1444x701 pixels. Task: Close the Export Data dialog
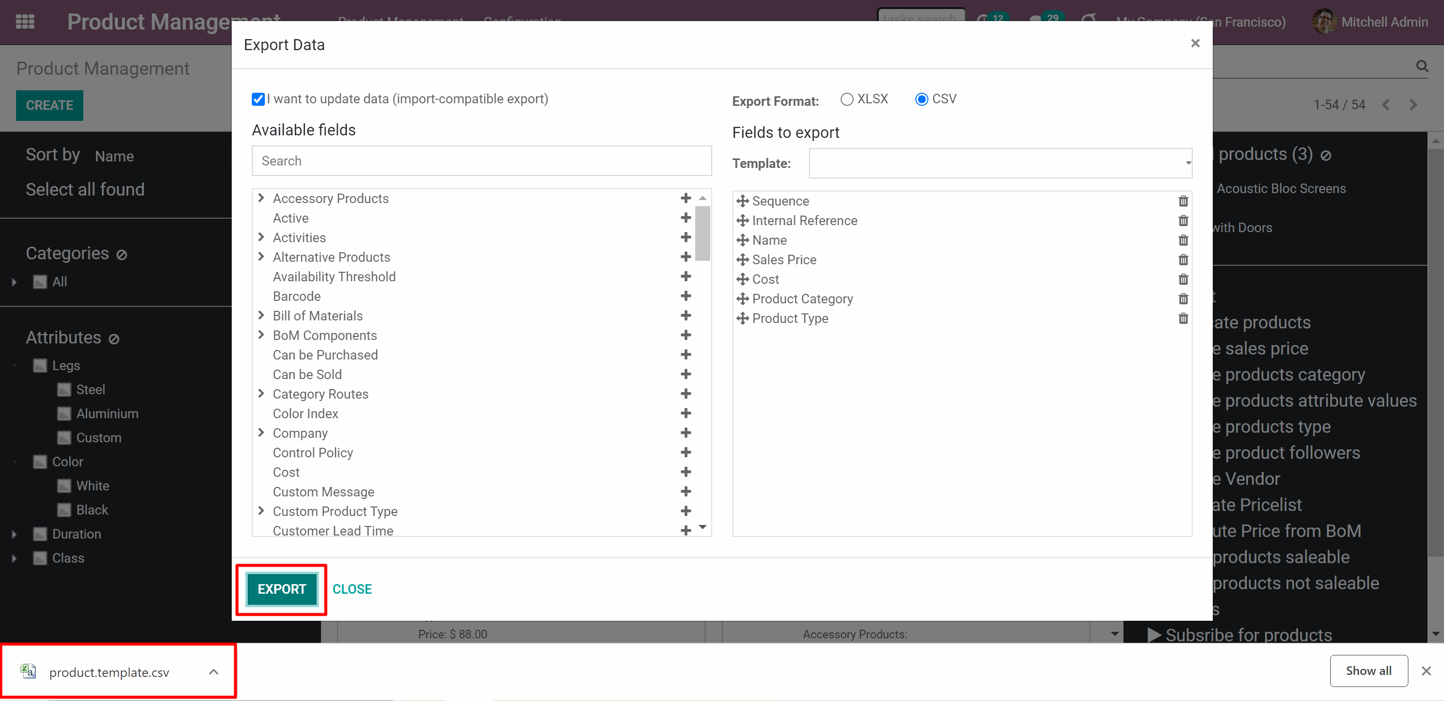(x=1195, y=43)
